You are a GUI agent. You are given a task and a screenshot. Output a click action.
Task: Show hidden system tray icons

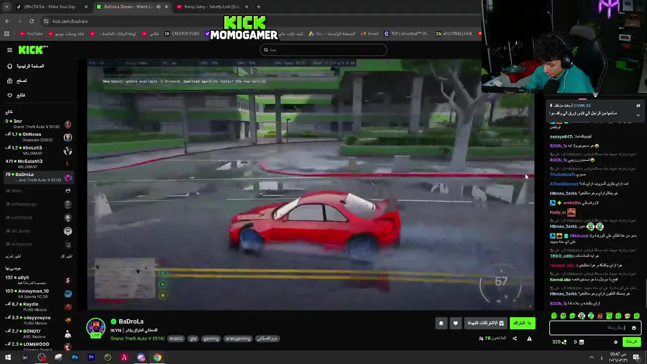[x=591, y=357]
